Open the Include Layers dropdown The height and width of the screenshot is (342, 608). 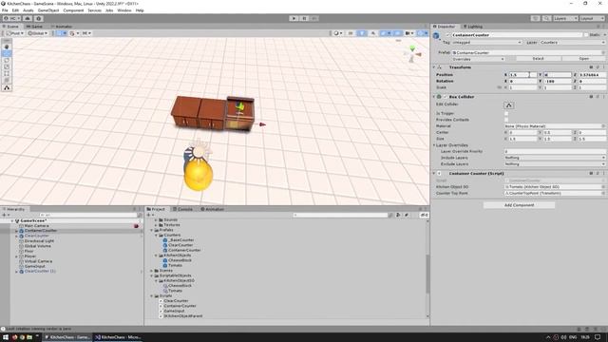tap(555, 158)
